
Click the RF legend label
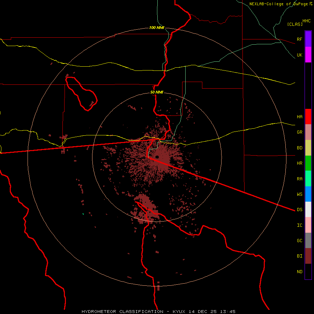(x=299, y=39)
